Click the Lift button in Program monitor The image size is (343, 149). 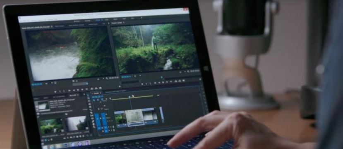click(x=175, y=81)
